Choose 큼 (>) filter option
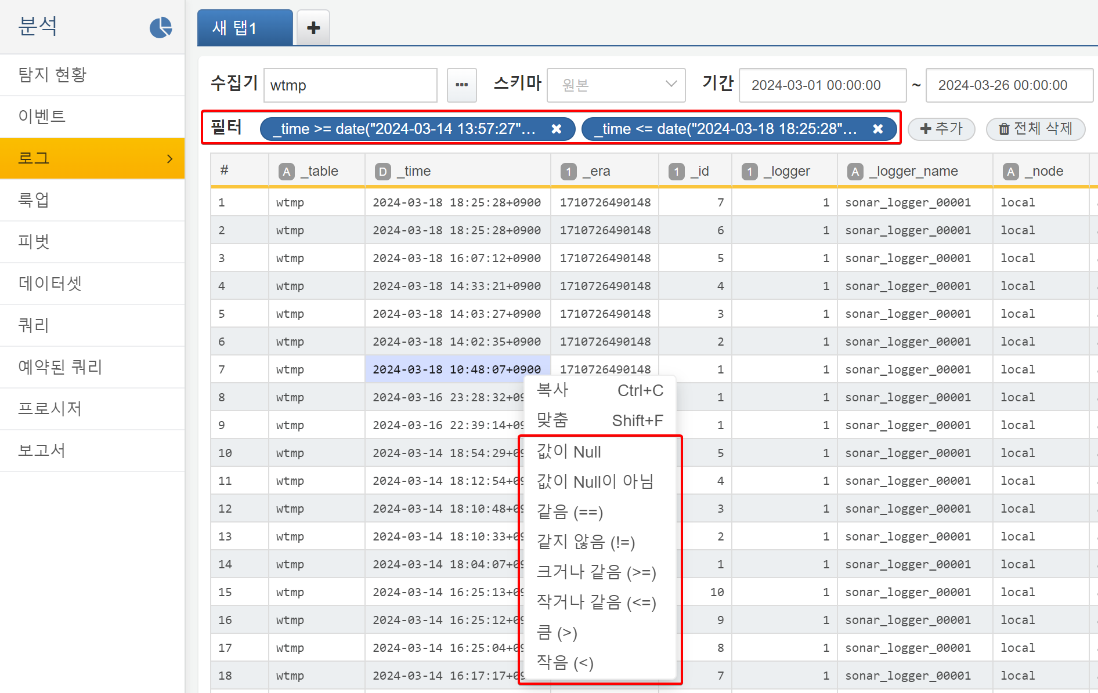 coord(600,633)
